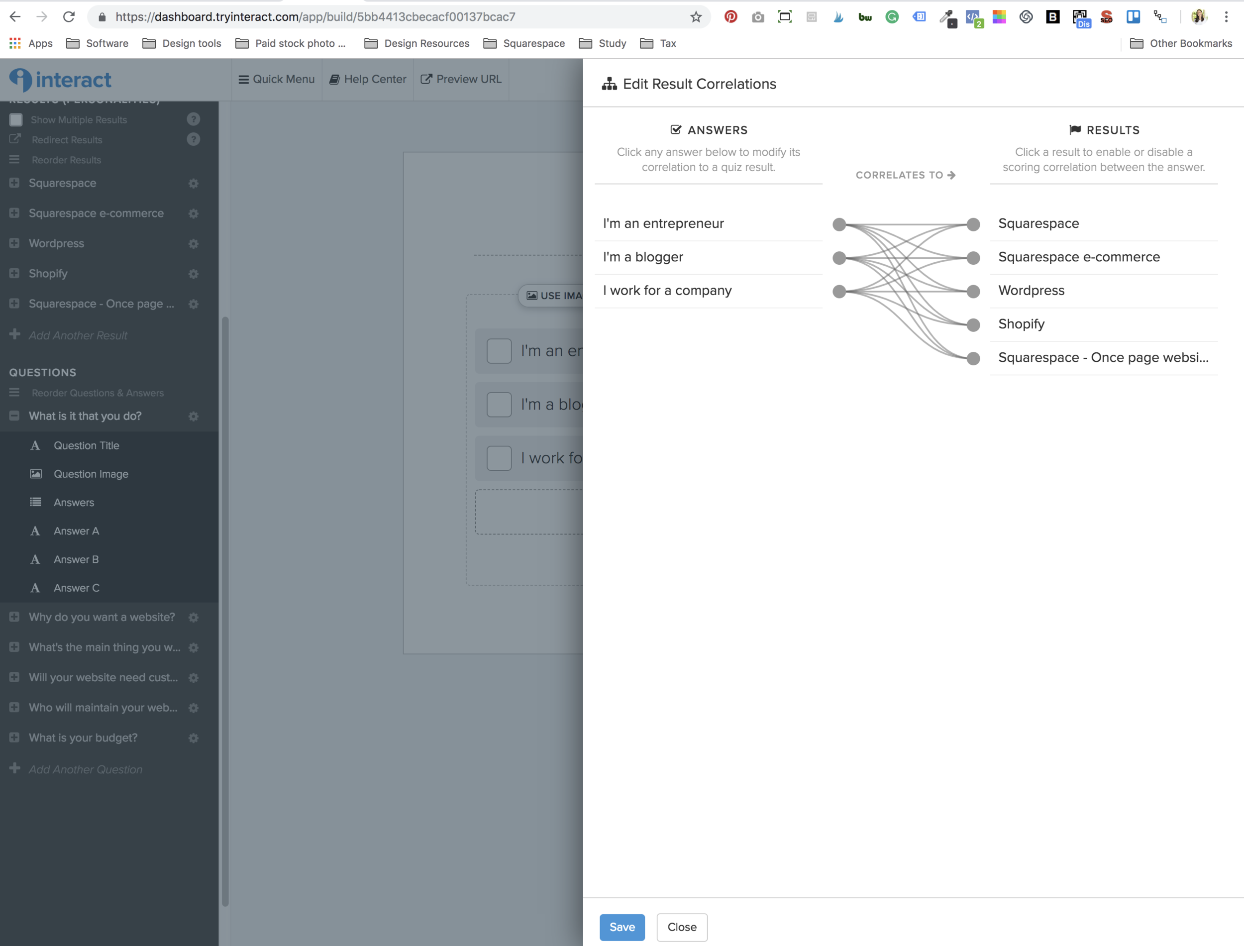Expand 'What's the main thing you w...' question
1244x946 pixels.
click(x=14, y=647)
